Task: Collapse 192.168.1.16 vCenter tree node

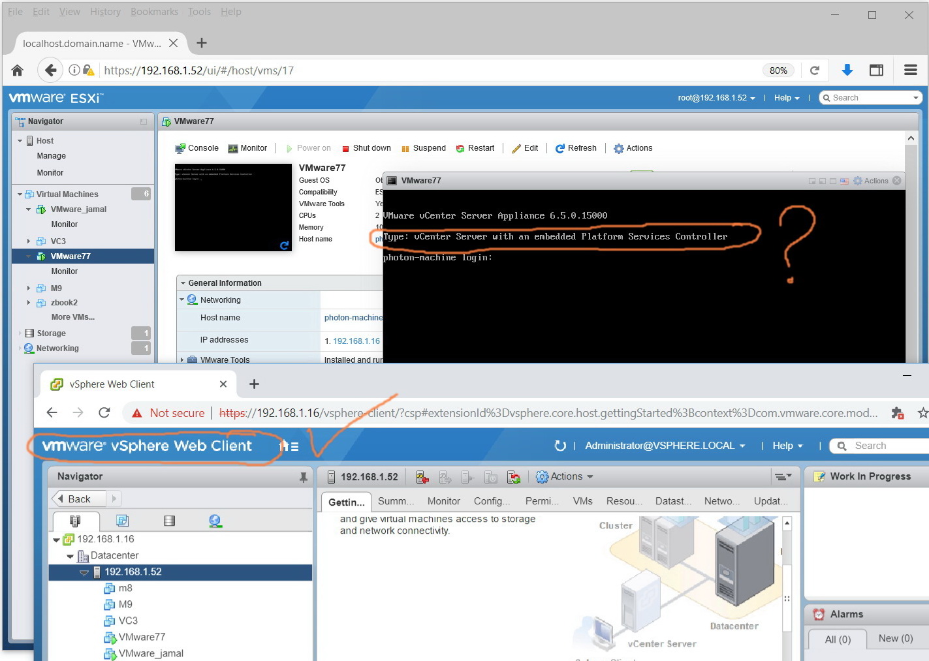Action: [x=57, y=540]
